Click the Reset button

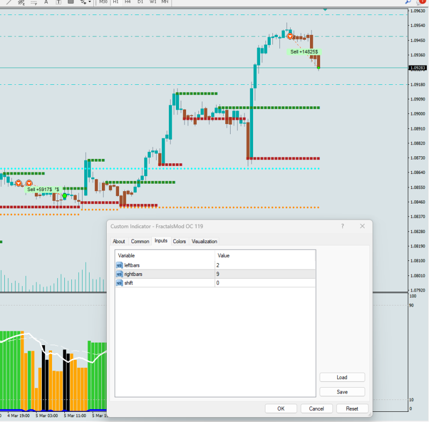352,409
